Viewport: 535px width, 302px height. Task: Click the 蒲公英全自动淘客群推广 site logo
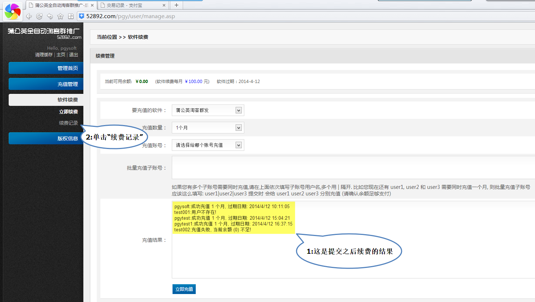click(45, 33)
